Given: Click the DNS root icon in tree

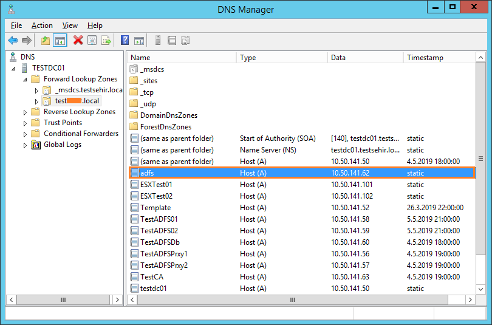Looking at the screenshot, I should pyautogui.click(x=13, y=56).
